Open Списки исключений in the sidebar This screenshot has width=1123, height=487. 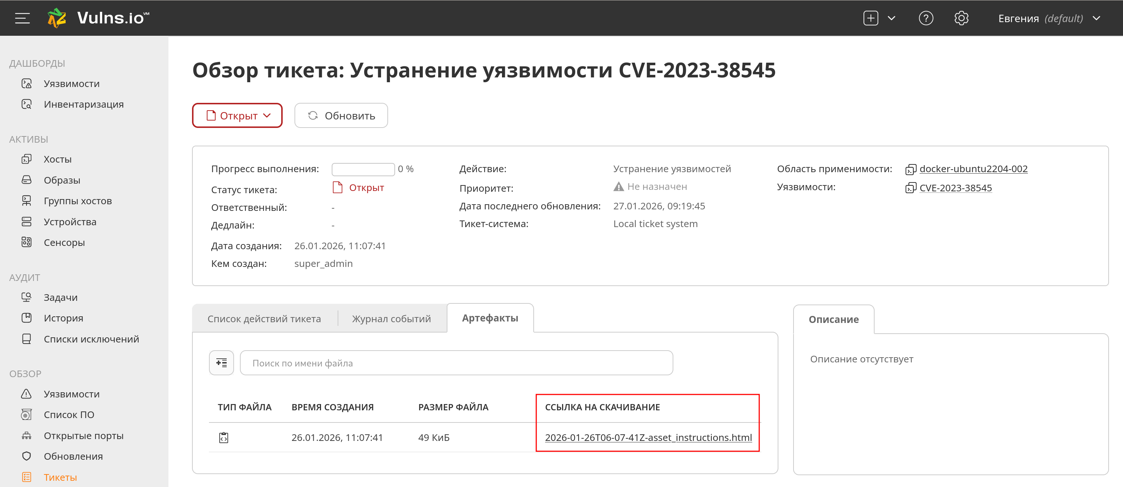(91, 339)
